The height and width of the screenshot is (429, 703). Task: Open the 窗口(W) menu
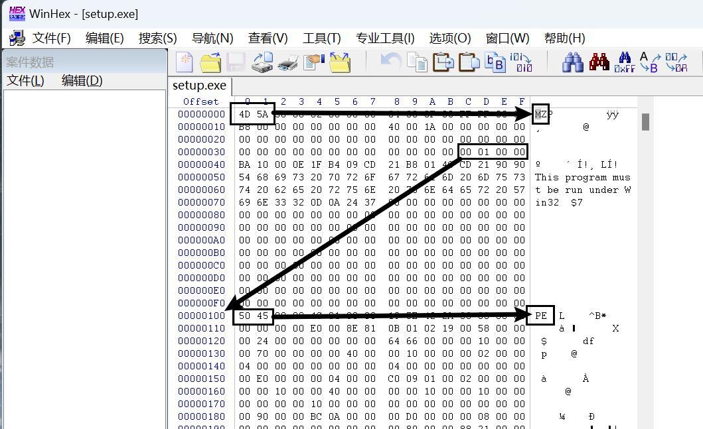coord(507,38)
